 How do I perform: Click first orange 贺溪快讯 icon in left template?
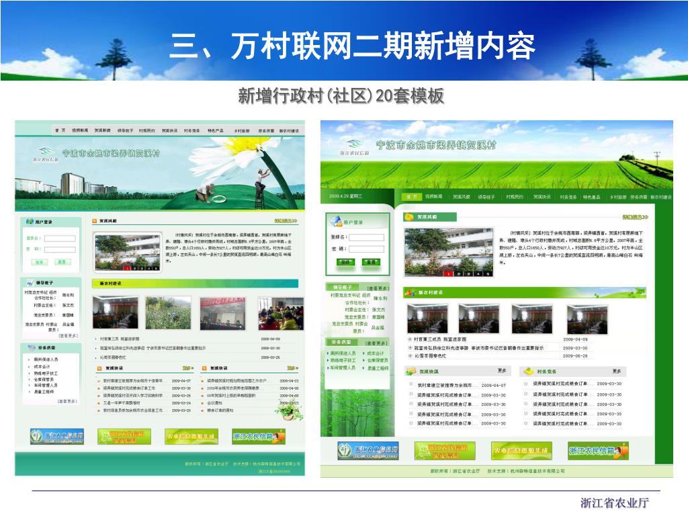(99, 368)
